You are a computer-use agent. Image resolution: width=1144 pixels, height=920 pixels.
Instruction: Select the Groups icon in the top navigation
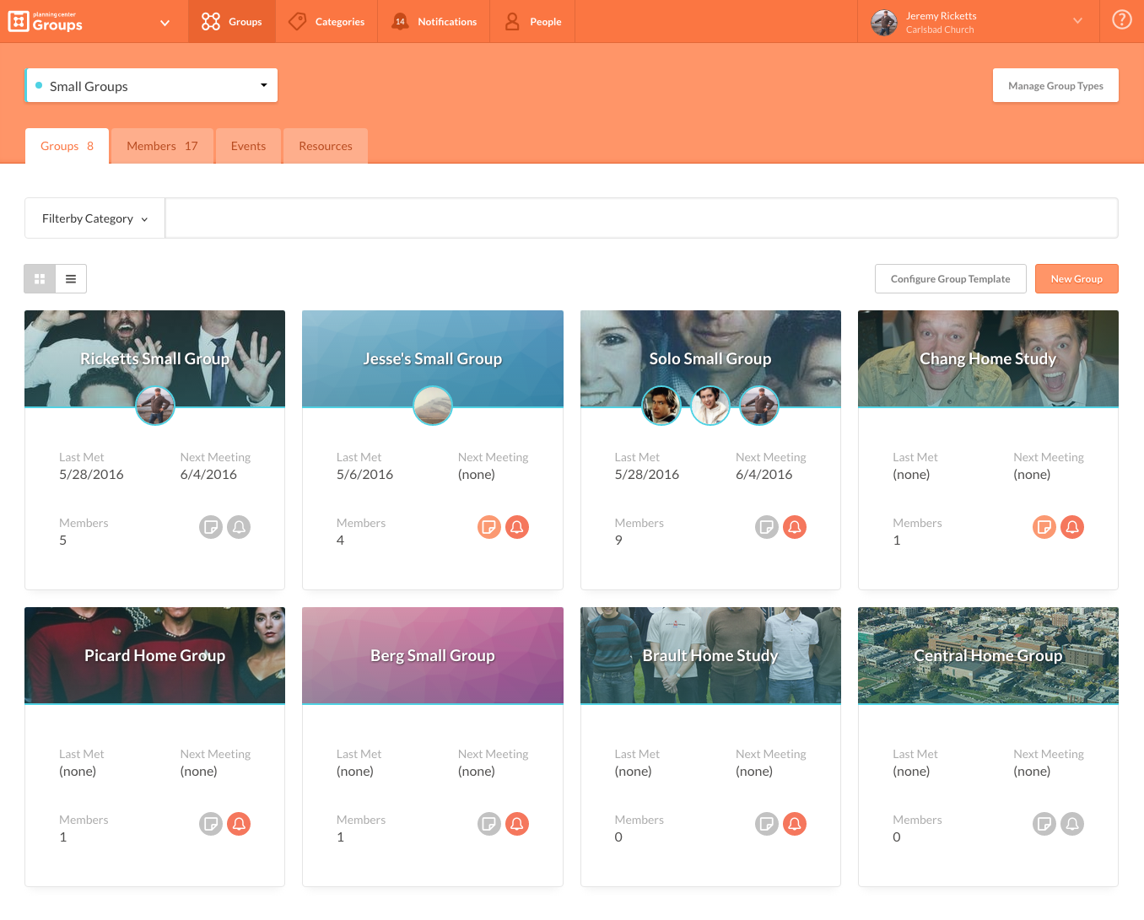pyautogui.click(x=210, y=21)
